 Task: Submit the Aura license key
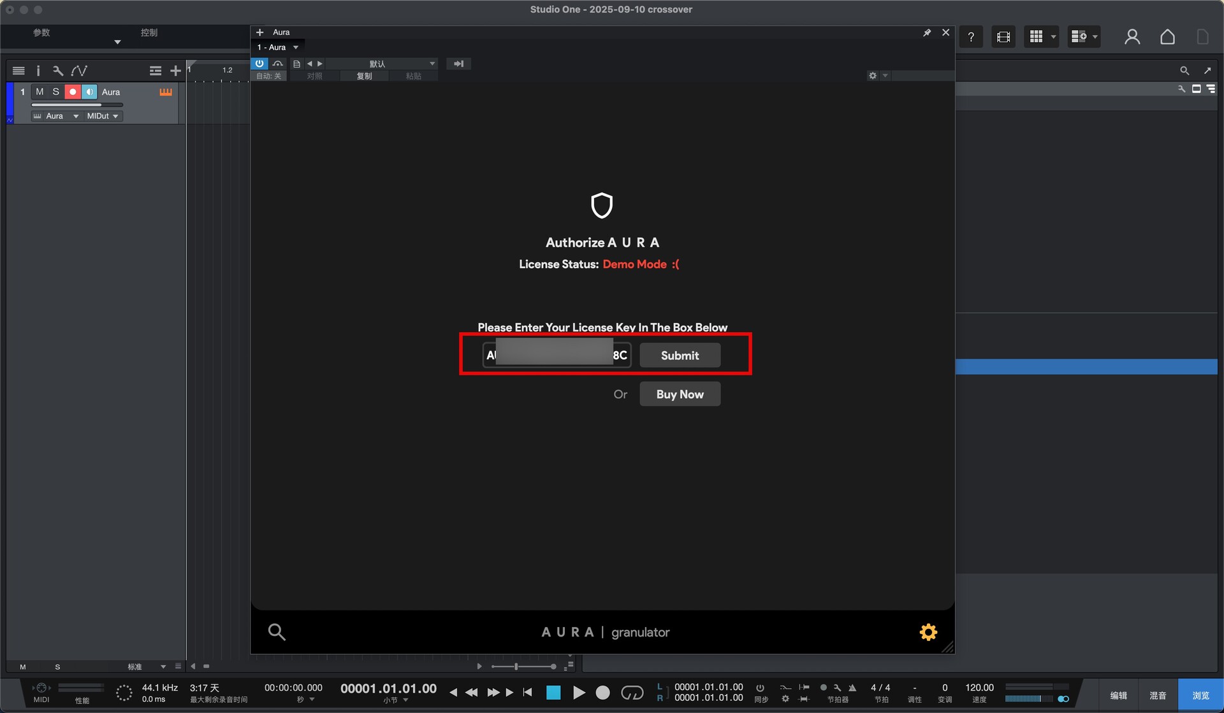tap(680, 356)
